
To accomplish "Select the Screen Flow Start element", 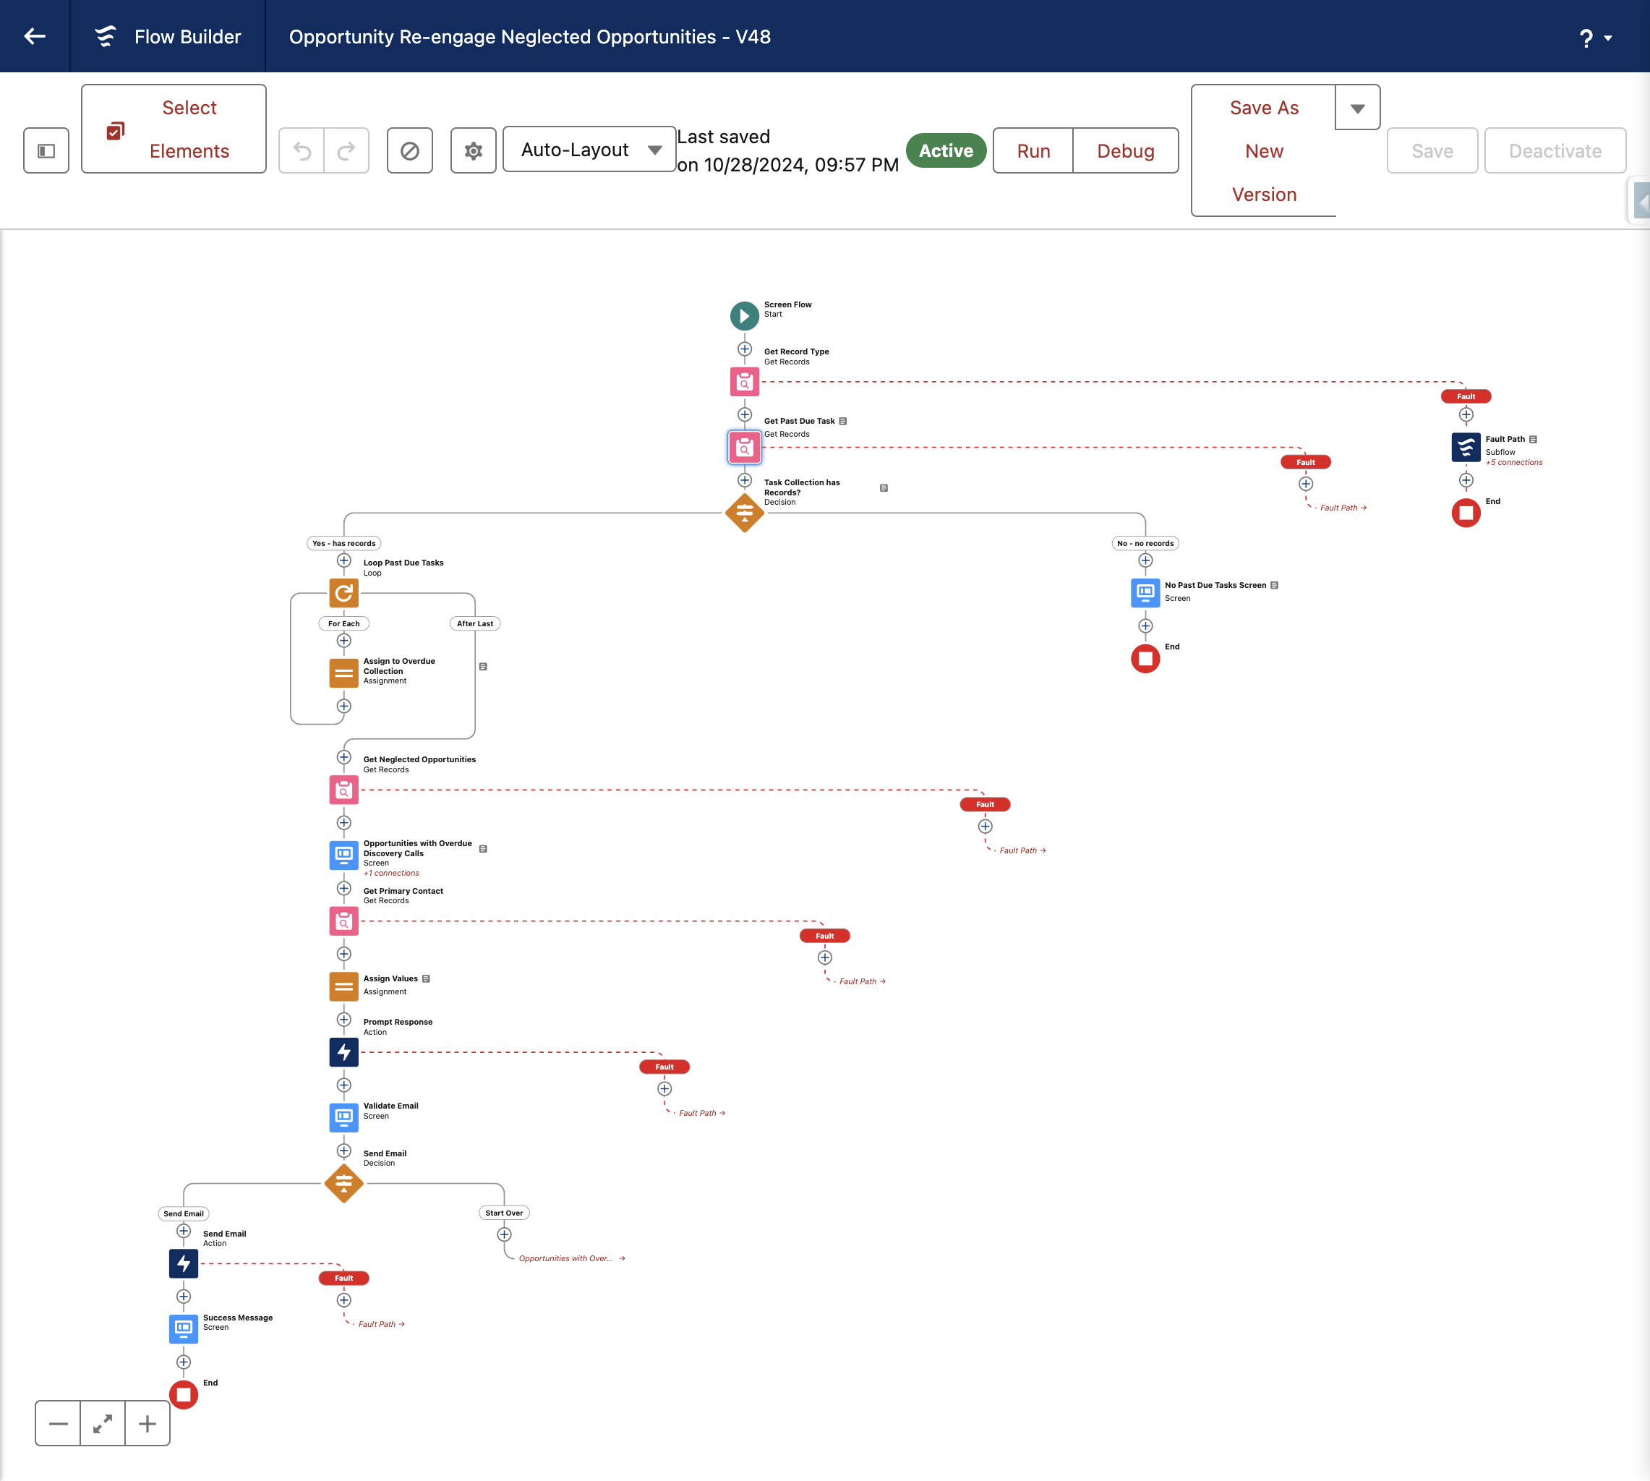I will 745,316.
